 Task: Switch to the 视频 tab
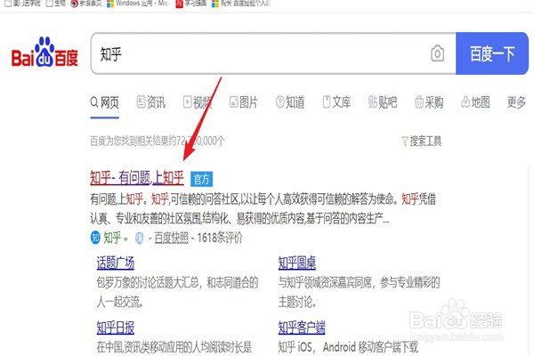198,101
